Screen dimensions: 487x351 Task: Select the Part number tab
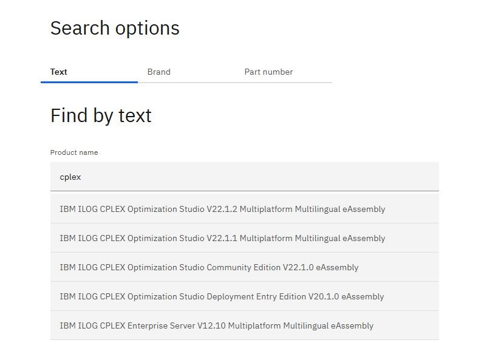click(268, 72)
